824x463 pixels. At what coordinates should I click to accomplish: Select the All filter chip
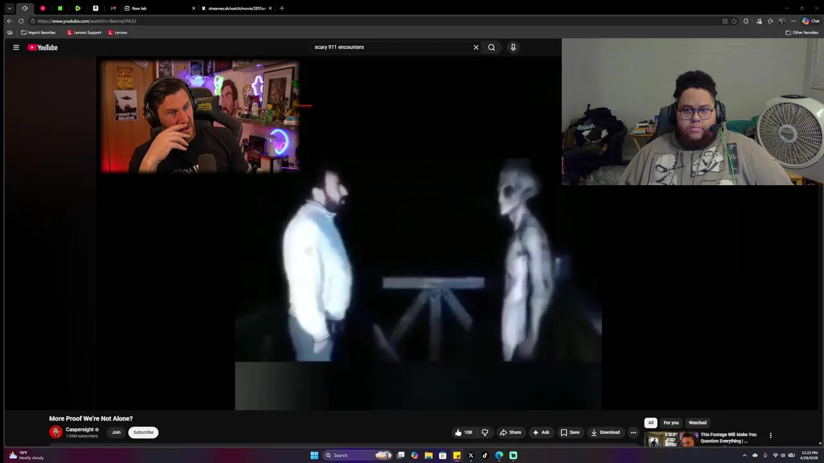[650, 422]
